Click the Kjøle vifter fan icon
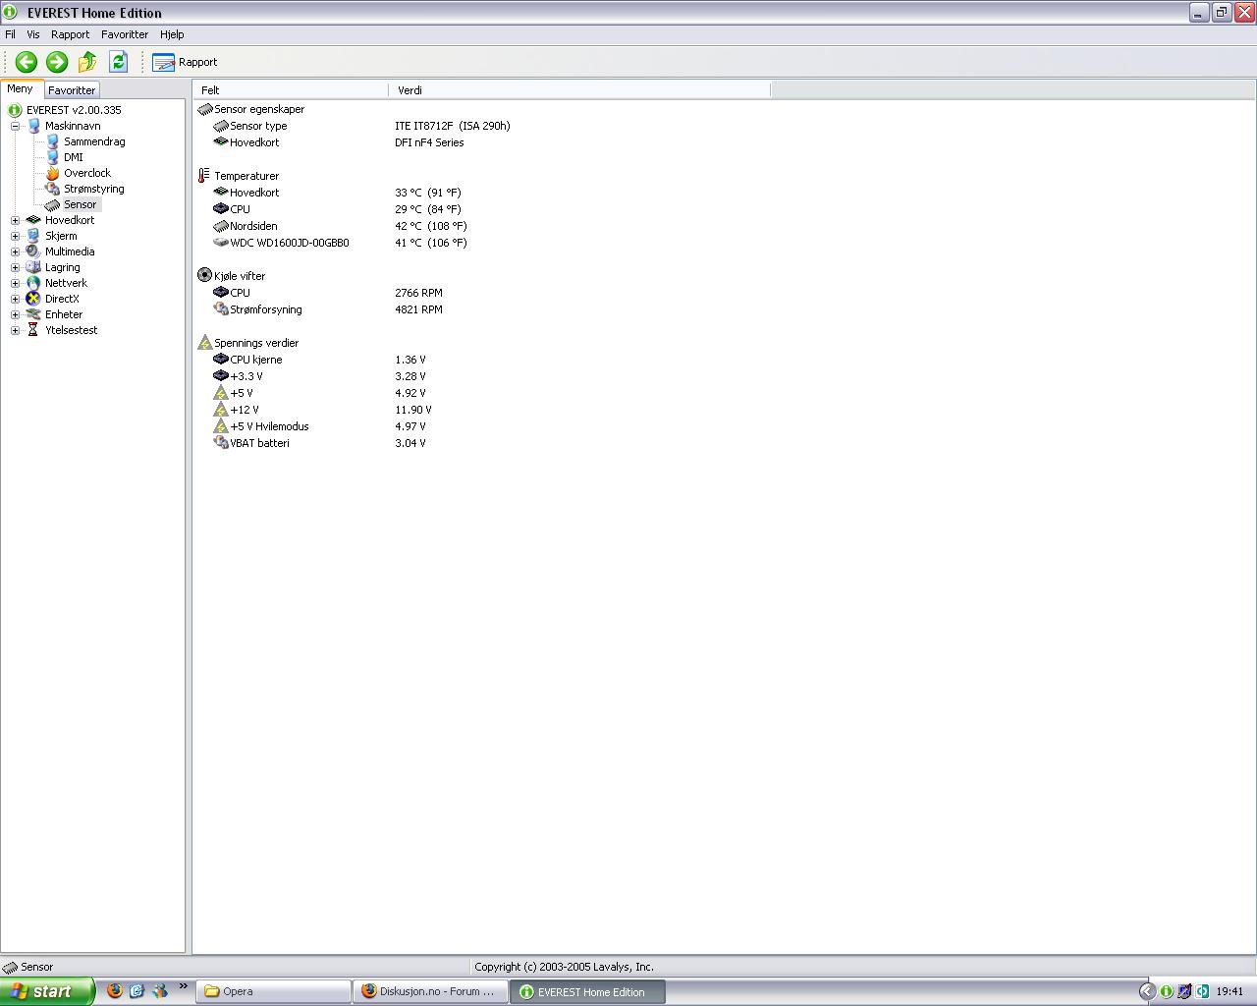The image size is (1257, 1006). click(204, 276)
